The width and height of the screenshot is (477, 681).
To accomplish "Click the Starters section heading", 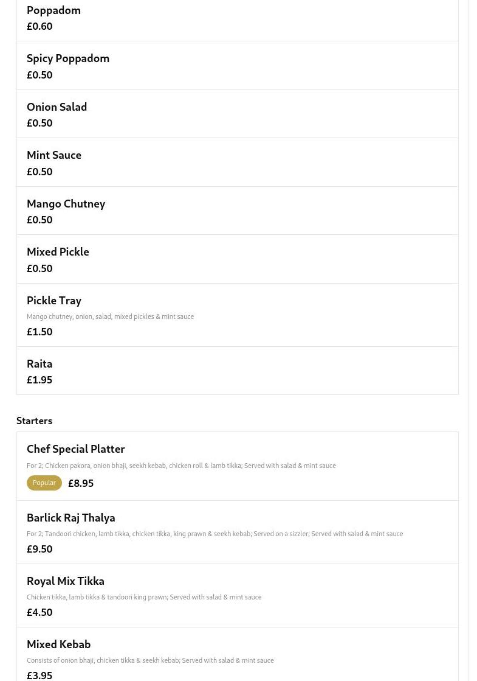I will [34, 421].
